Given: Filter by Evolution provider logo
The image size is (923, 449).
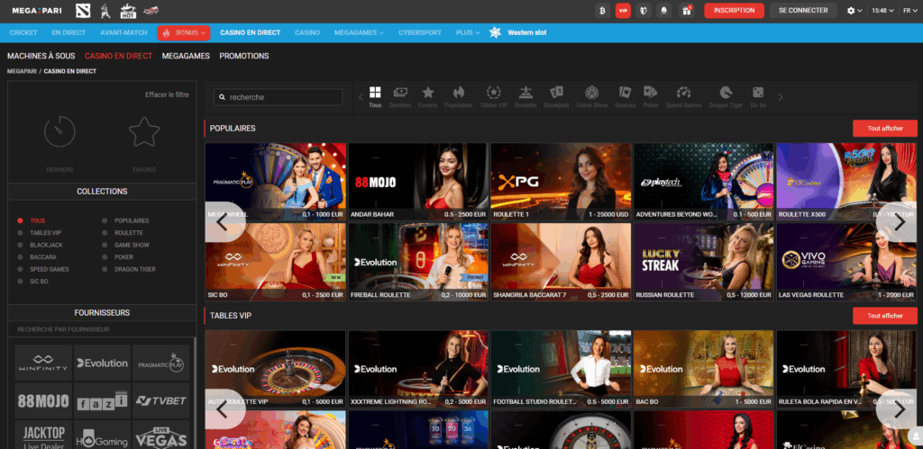Looking at the screenshot, I should (103, 363).
